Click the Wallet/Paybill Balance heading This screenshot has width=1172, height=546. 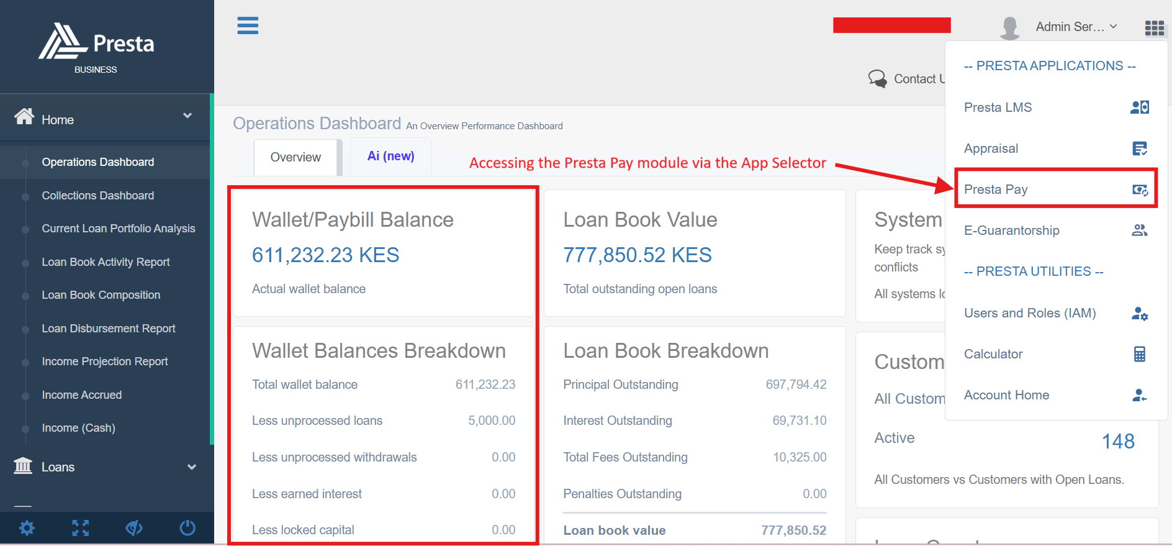coord(353,220)
